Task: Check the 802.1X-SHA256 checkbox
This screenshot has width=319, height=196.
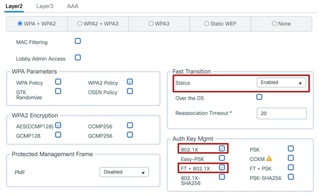Action: pyautogui.click(x=222, y=177)
